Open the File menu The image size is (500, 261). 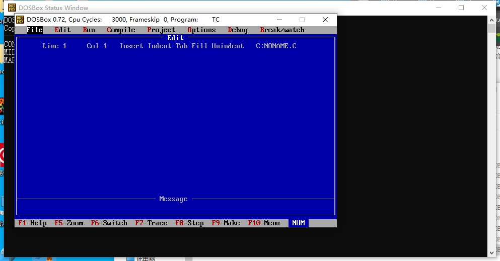pos(34,30)
